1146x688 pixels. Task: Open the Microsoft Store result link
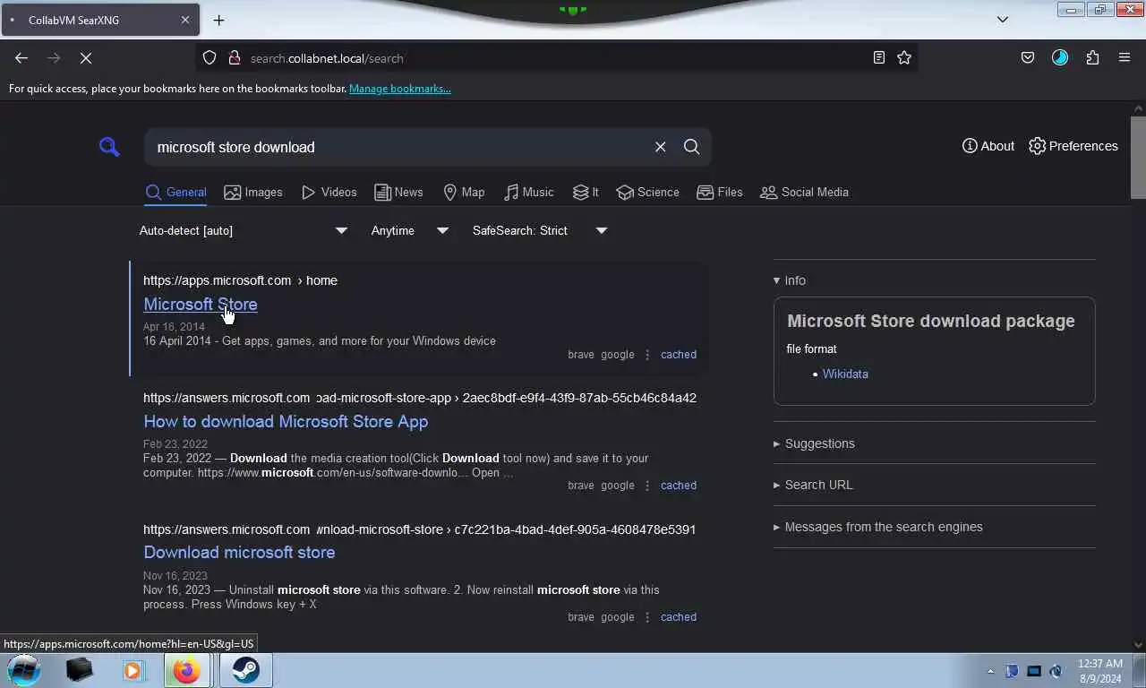click(x=201, y=304)
